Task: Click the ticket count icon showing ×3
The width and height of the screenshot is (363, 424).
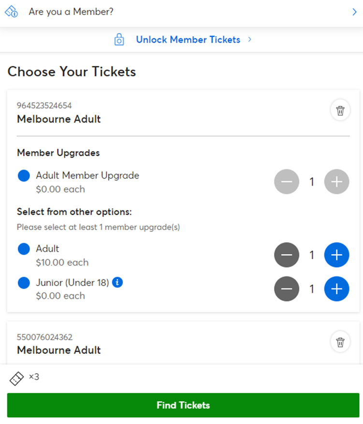Action: [x=16, y=378]
